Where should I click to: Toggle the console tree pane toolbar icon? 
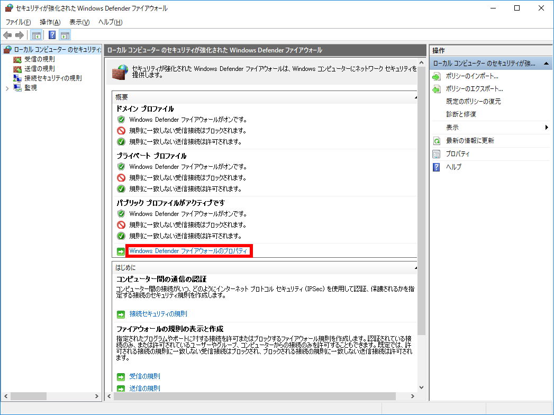pyautogui.click(x=37, y=35)
